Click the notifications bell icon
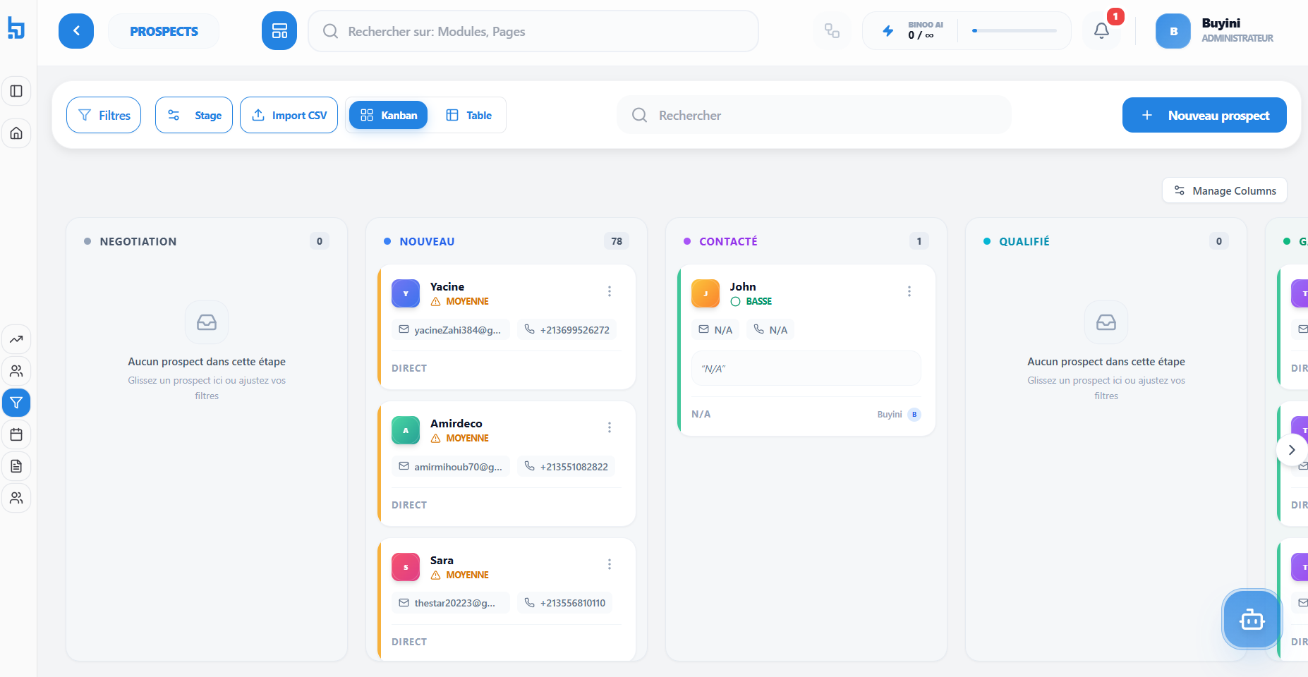This screenshot has height=677, width=1308. tap(1101, 31)
